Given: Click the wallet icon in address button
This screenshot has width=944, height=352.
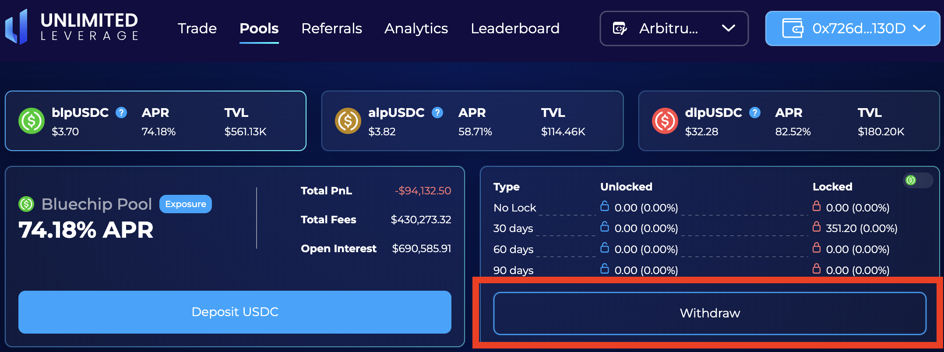Looking at the screenshot, I should coord(793,28).
